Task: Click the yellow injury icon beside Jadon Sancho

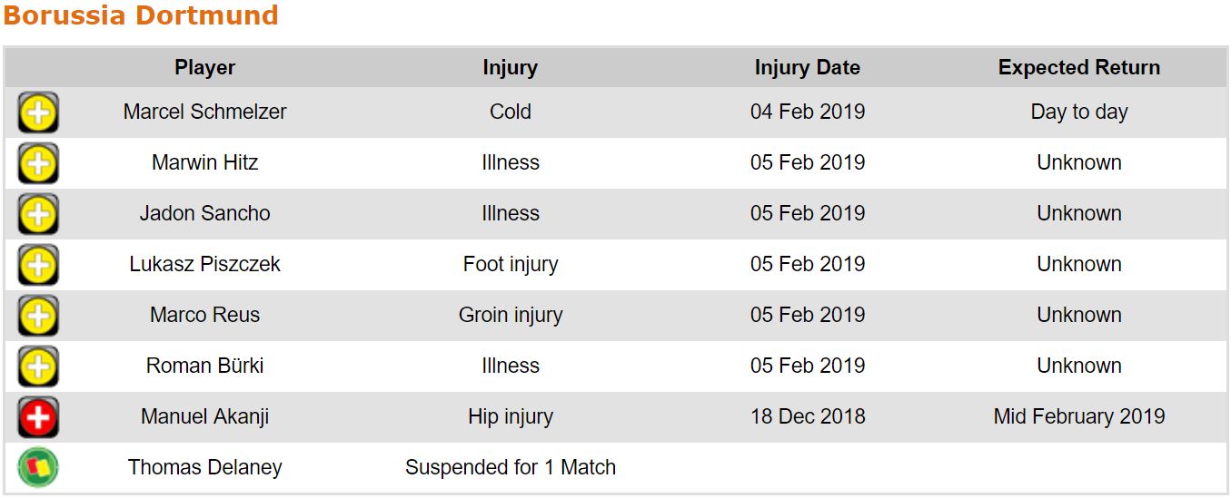Action: pos(38,215)
